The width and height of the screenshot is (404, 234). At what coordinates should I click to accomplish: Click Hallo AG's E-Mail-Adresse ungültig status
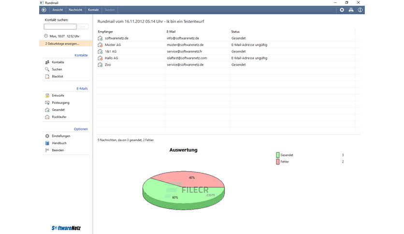pos(249,58)
